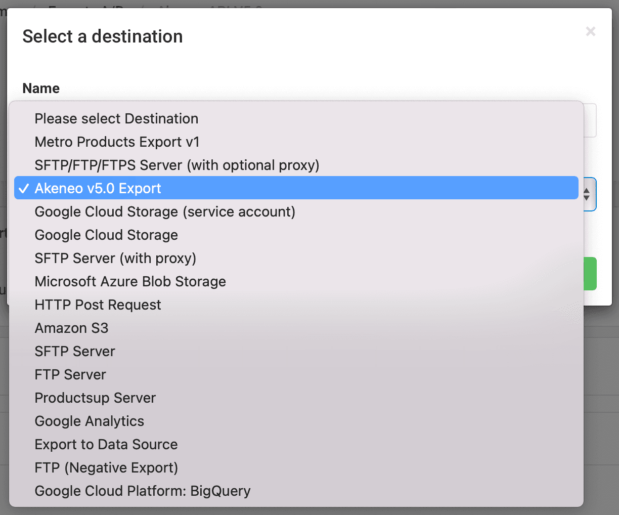Viewport: 619px width, 515px height.
Task: Choose HTTP Post Request destination
Action: pyautogui.click(x=98, y=305)
